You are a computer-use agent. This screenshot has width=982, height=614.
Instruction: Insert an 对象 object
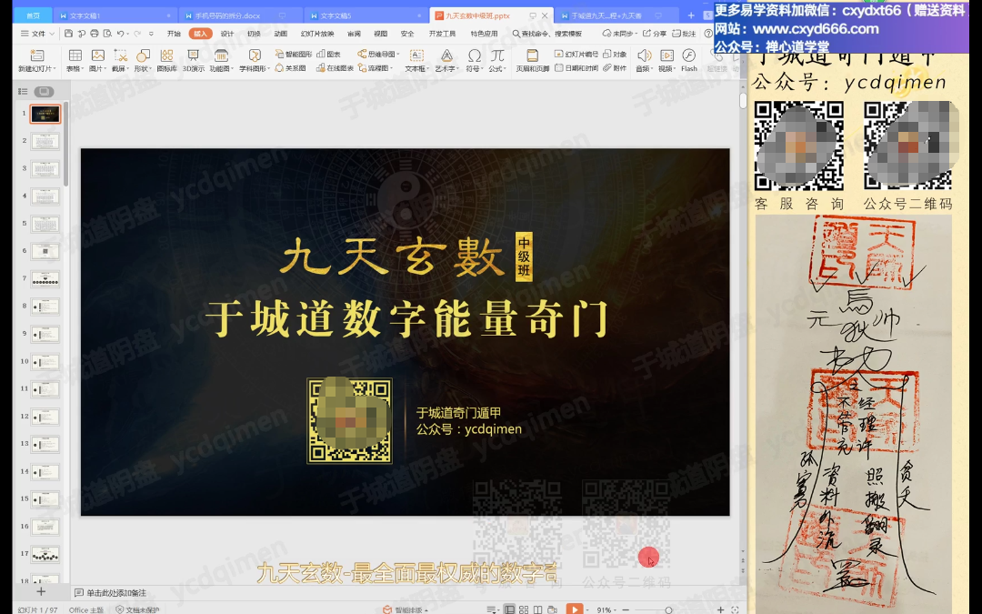[615, 54]
